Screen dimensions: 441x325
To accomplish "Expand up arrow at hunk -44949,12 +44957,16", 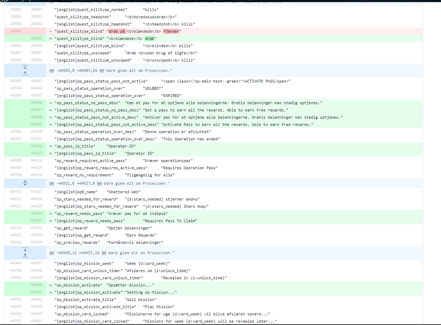I will 25,256.
